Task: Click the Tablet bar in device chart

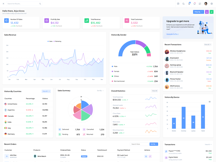Action: point(203,117)
